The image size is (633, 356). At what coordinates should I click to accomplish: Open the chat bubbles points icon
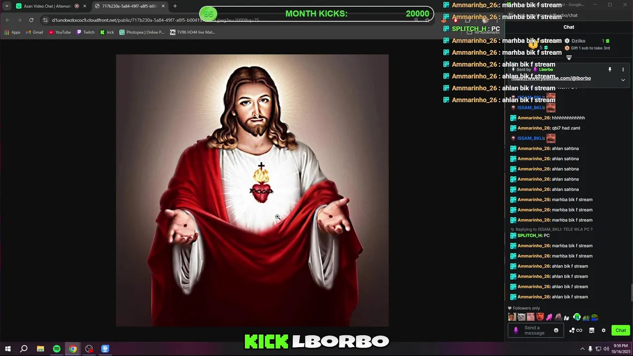click(572, 330)
